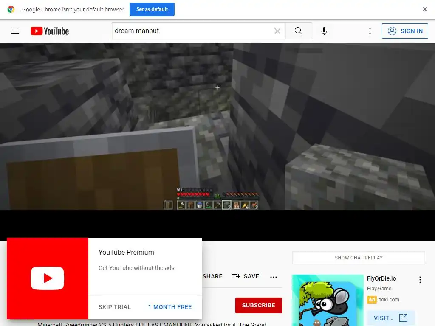Subscribe to the channel

[259, 305]
